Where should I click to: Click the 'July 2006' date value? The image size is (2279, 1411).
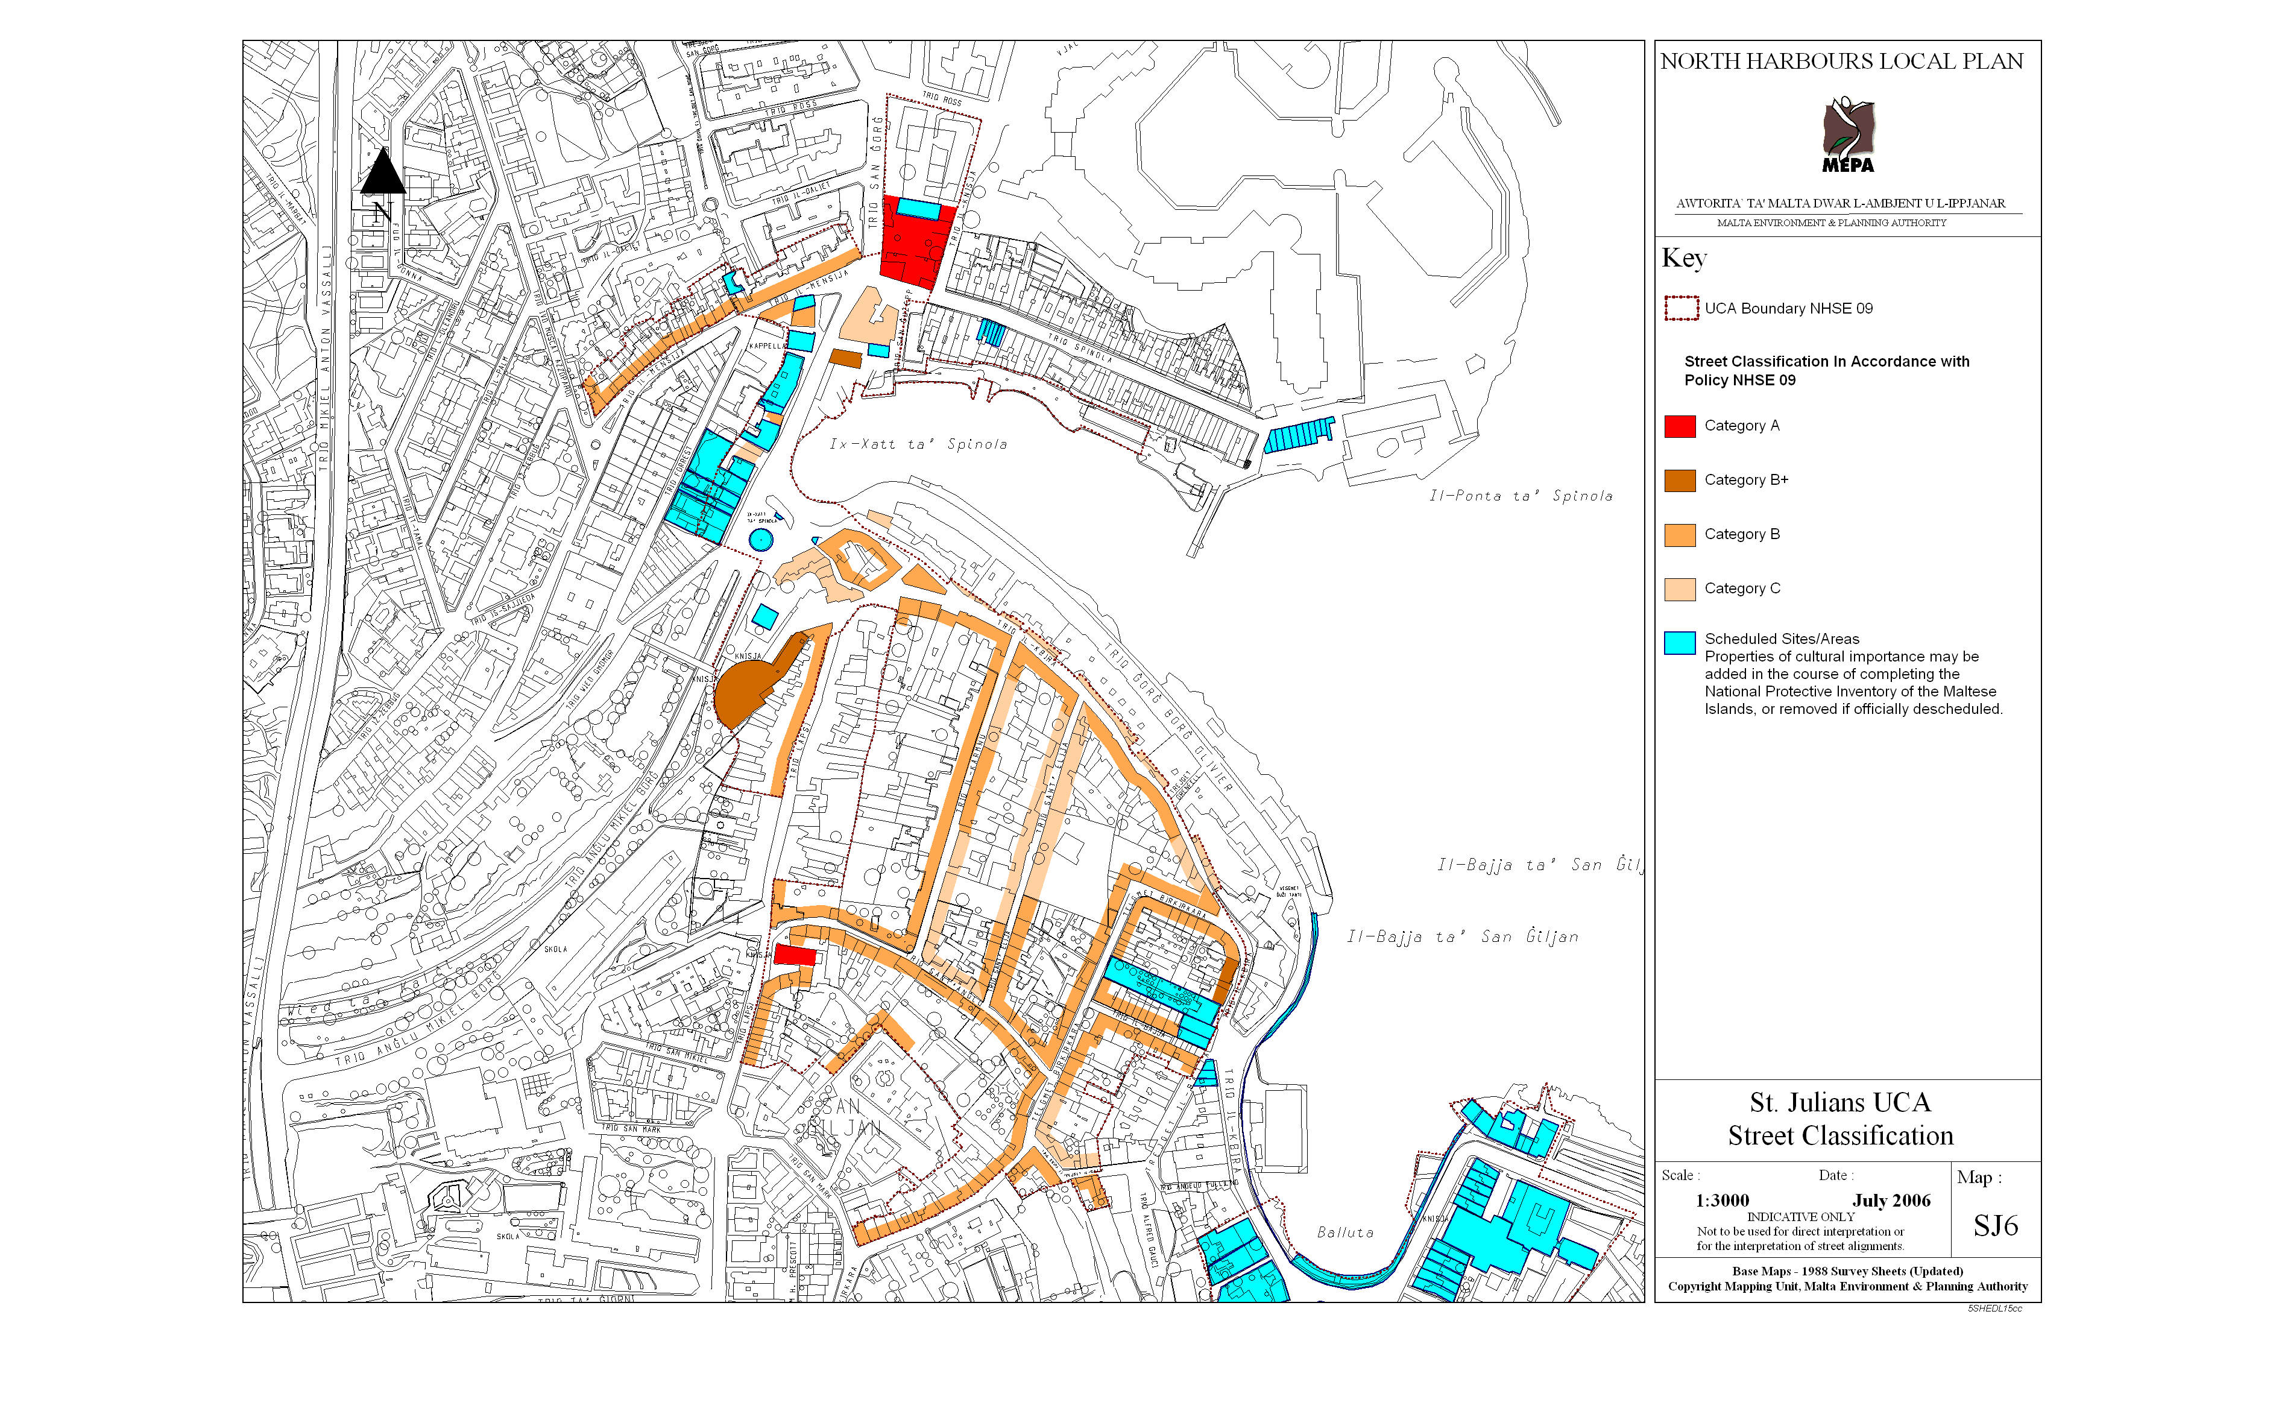pyautogui.click(x=1892, y=1200)
